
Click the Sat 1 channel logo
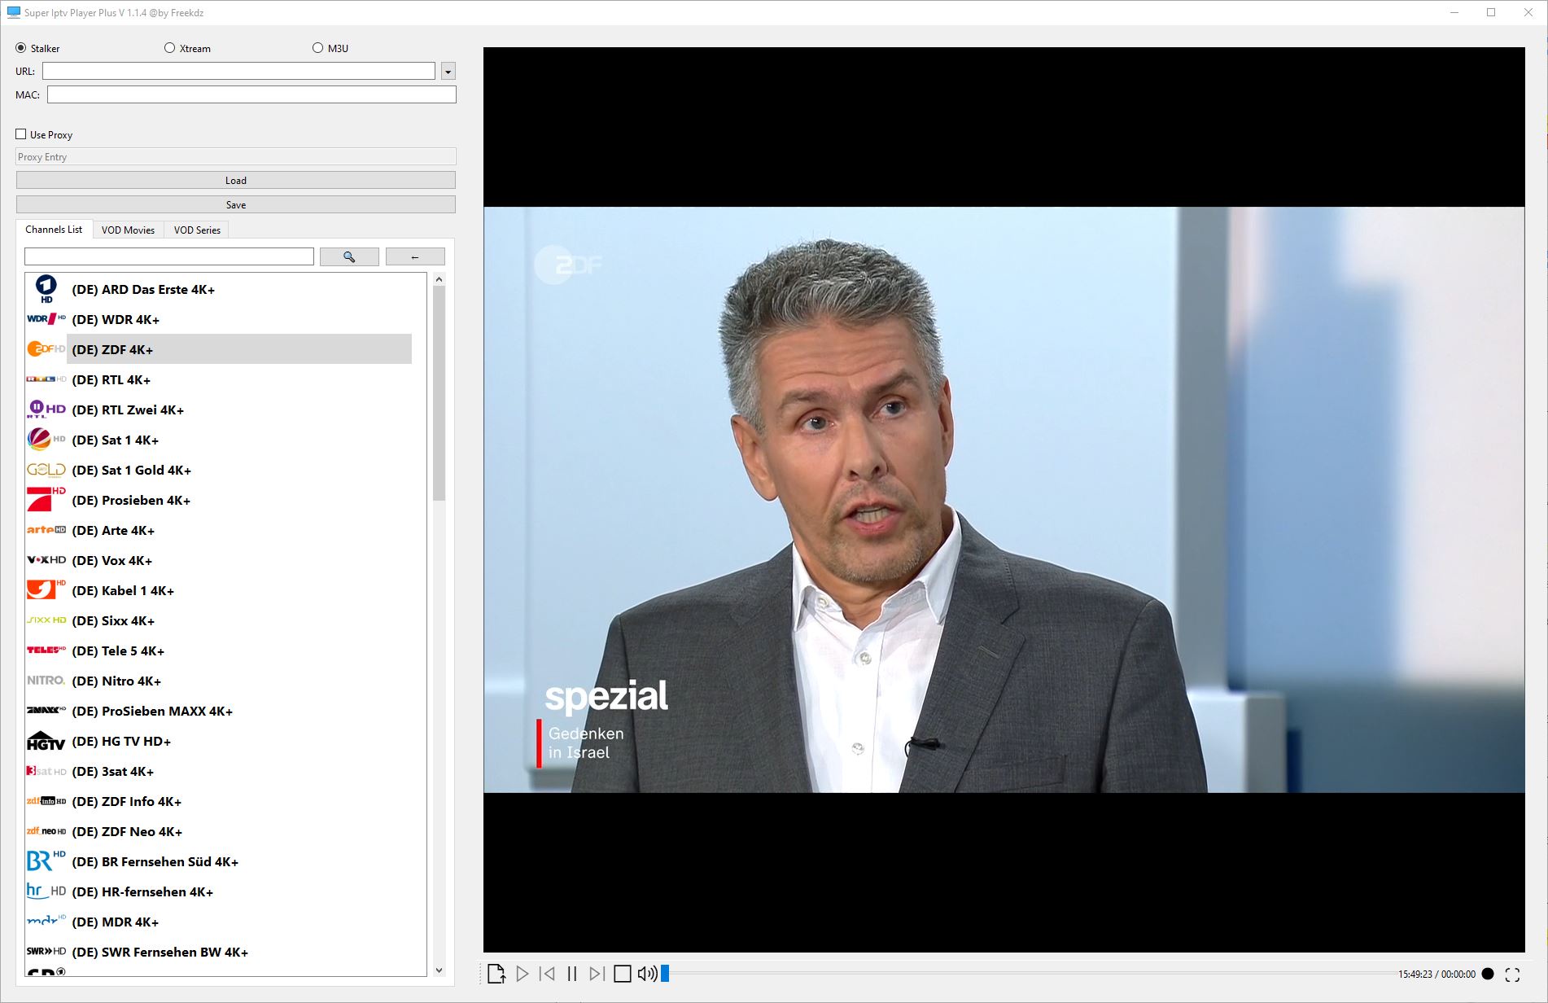[x=46, y=440]
